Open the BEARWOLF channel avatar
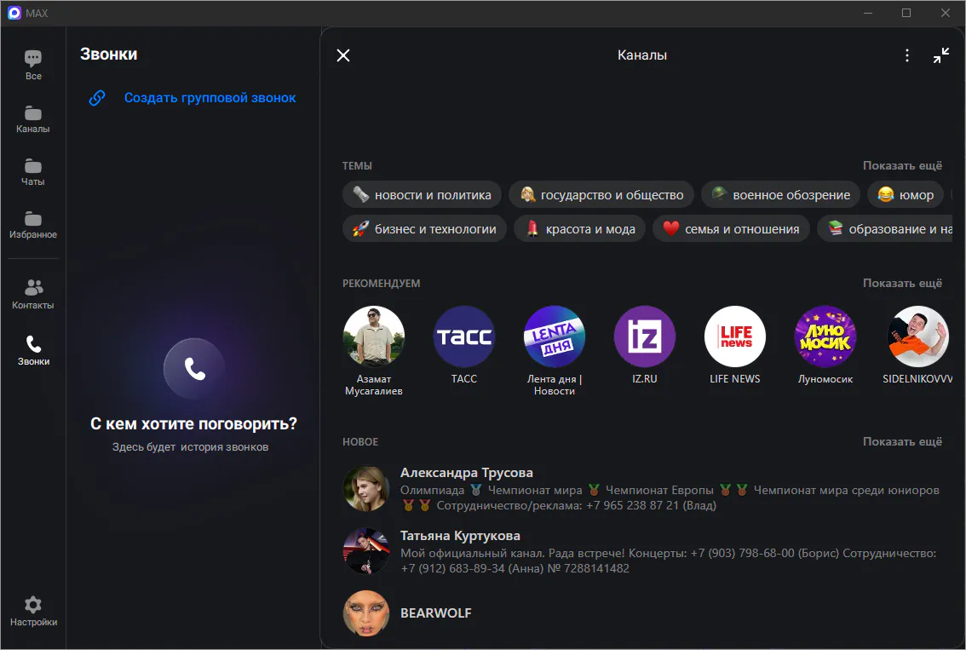This screenshot has height=650, width=966. tap(366, 613)
